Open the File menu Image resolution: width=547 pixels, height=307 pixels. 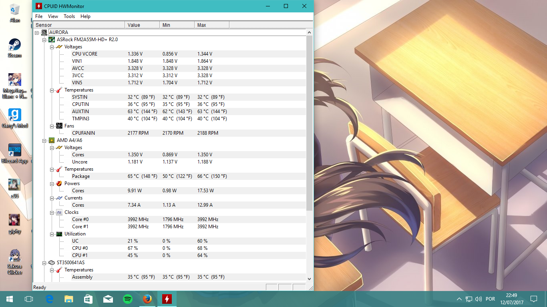tap(39, 16)
